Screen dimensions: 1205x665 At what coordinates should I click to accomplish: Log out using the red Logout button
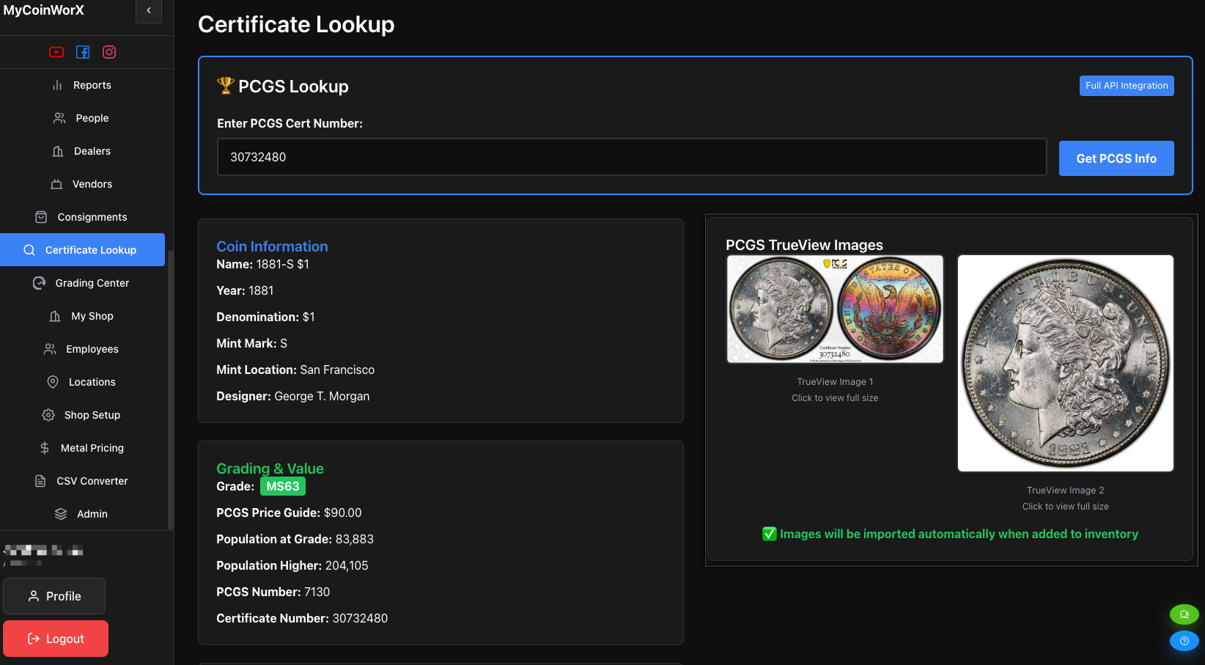coord(55,639)
